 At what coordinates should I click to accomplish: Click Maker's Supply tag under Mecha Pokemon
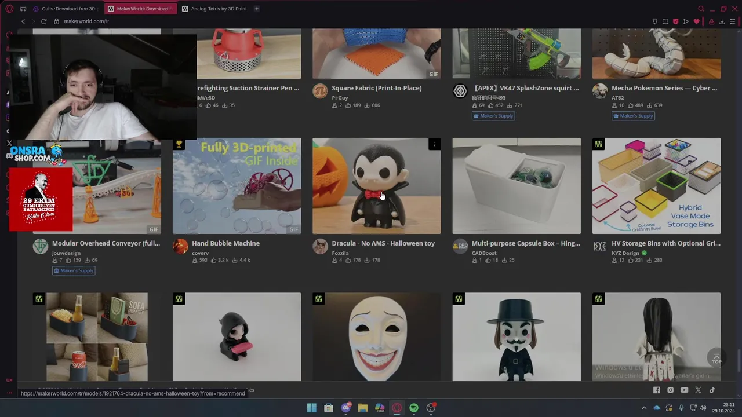tap(633, 116)
